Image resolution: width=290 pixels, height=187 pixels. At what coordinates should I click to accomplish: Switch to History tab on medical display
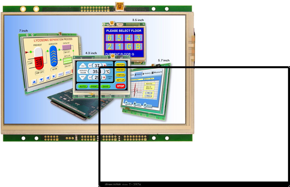[x=147, y=74]
